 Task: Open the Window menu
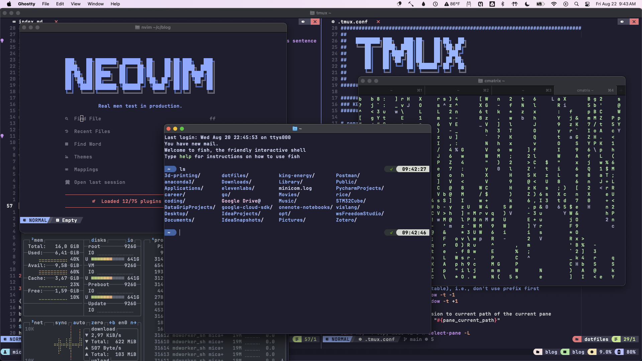[96, 4]
